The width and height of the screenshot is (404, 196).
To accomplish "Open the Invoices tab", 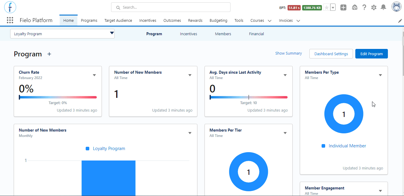I will click(x=286, y=21).
